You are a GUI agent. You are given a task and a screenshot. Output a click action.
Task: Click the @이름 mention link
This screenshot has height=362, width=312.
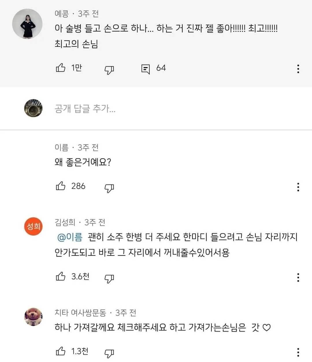coord(70,237)
